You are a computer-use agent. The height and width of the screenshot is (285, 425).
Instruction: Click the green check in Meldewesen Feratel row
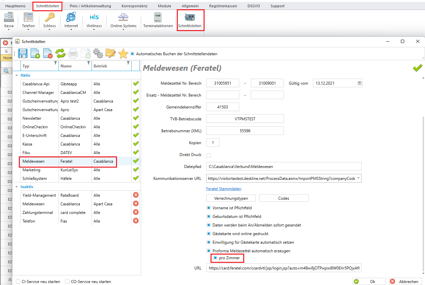[x=135, y=161]
